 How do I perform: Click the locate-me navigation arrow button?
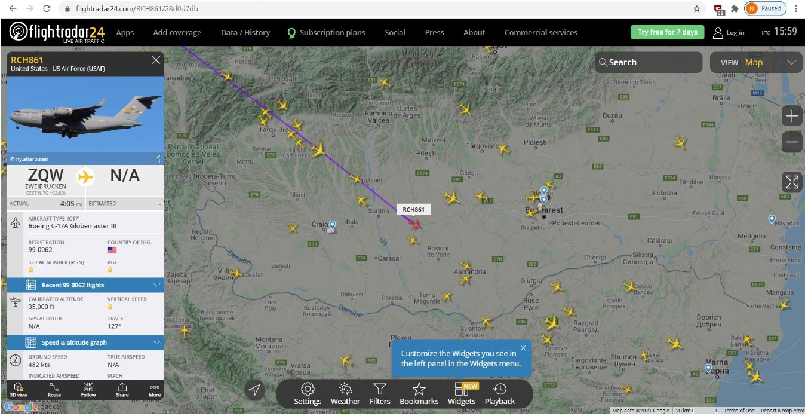click(x=255, y=390)
